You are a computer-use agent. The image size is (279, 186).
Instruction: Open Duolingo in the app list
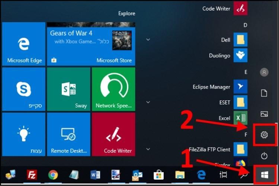[x=228, y=55]
